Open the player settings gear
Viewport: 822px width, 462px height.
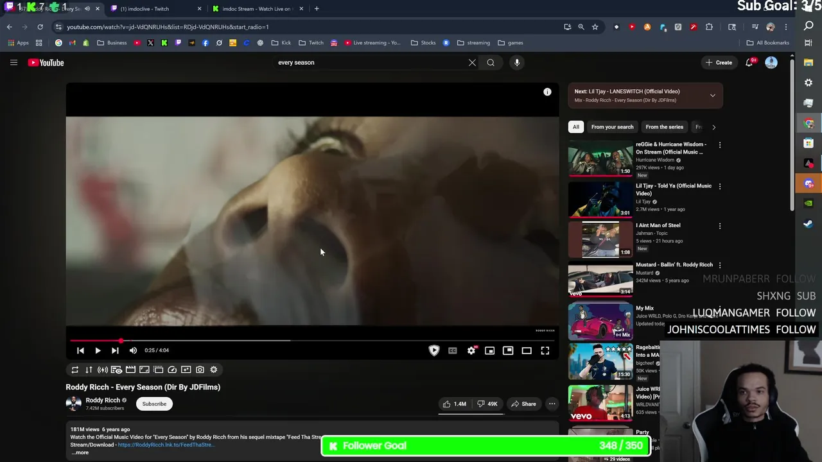[471, 350]
